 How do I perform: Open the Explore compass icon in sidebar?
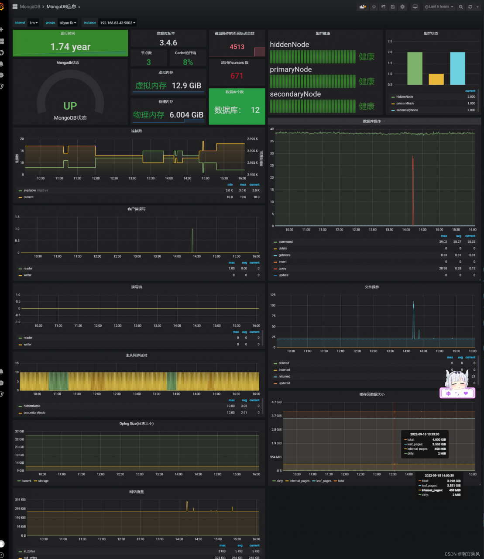tap(2, 52)
